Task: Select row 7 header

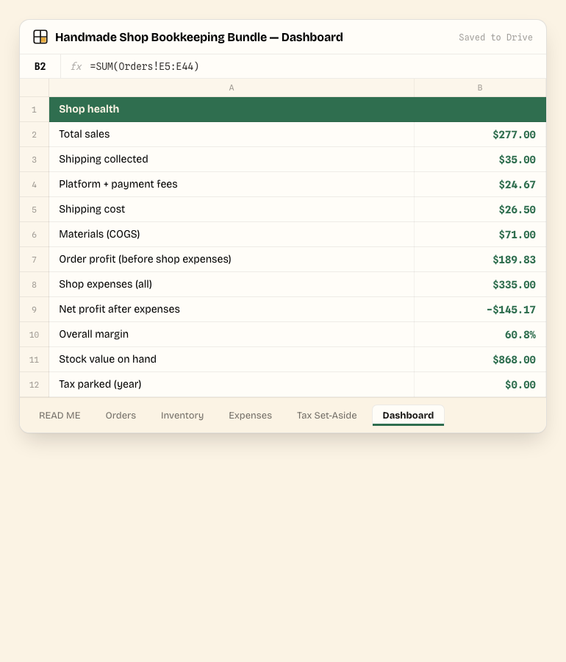Action: pyautogui.click(x=34, y=260)
